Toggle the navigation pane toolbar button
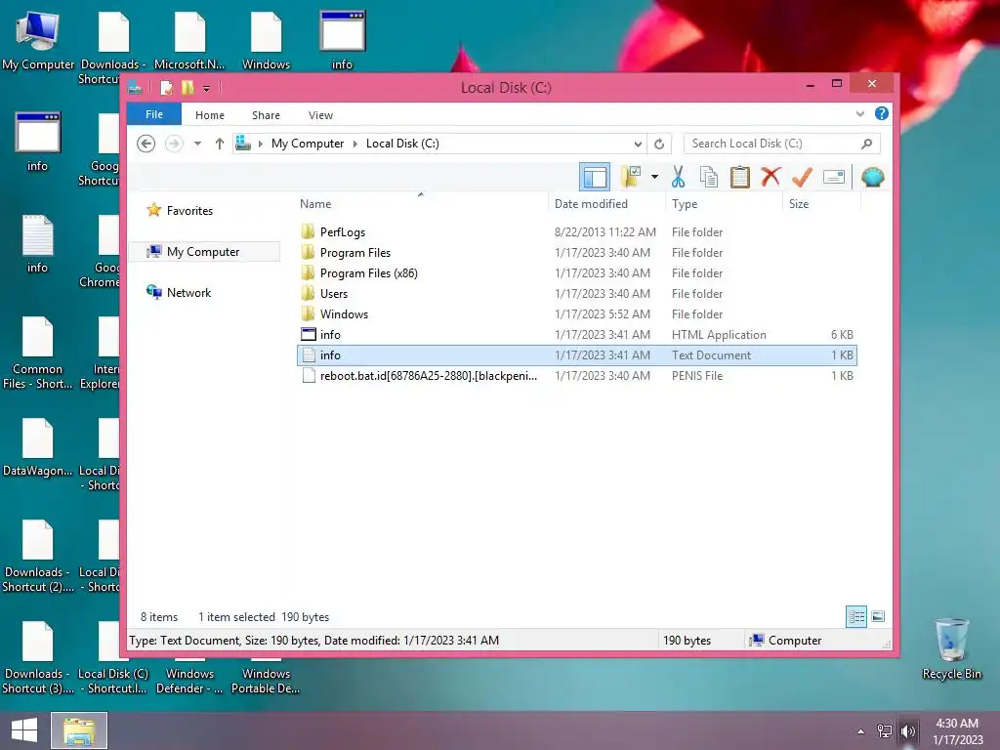This screenshot has width=1000, height=750. pos(595,177)
